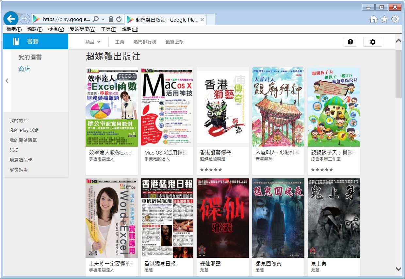The image size is (405, 279).
Task: Expand the 類型 genre dropdown
Action: tap(93, 42)
